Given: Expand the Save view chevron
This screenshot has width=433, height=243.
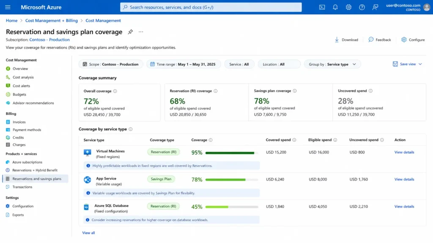Looking at the screenshot, I should [420, 64].
